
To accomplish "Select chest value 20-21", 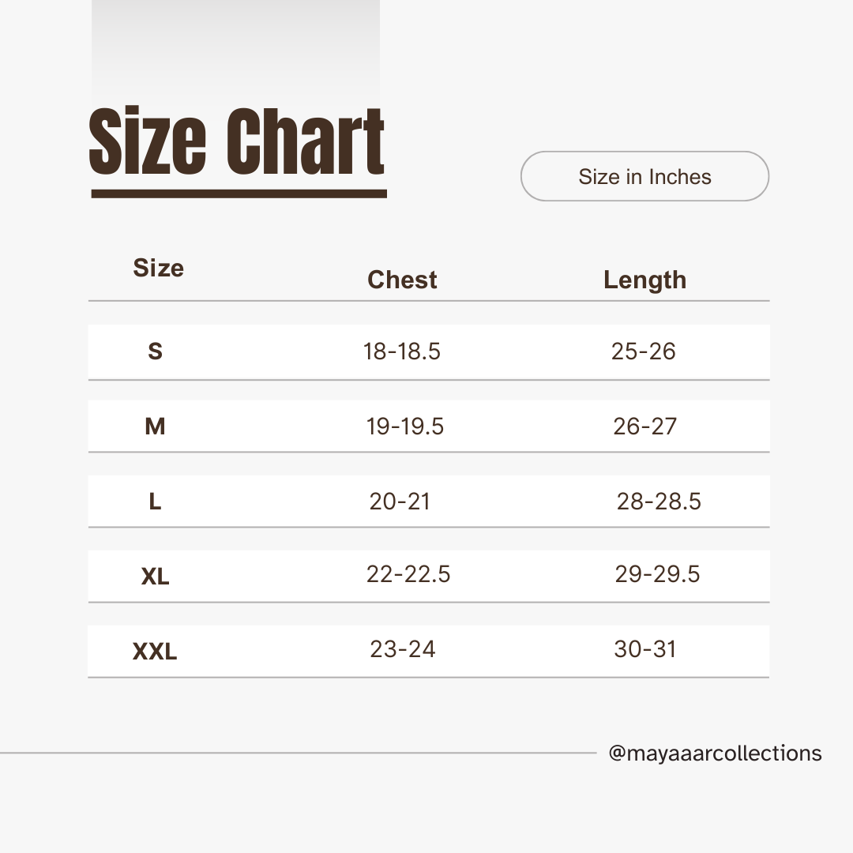I will (x=400, y=502).
